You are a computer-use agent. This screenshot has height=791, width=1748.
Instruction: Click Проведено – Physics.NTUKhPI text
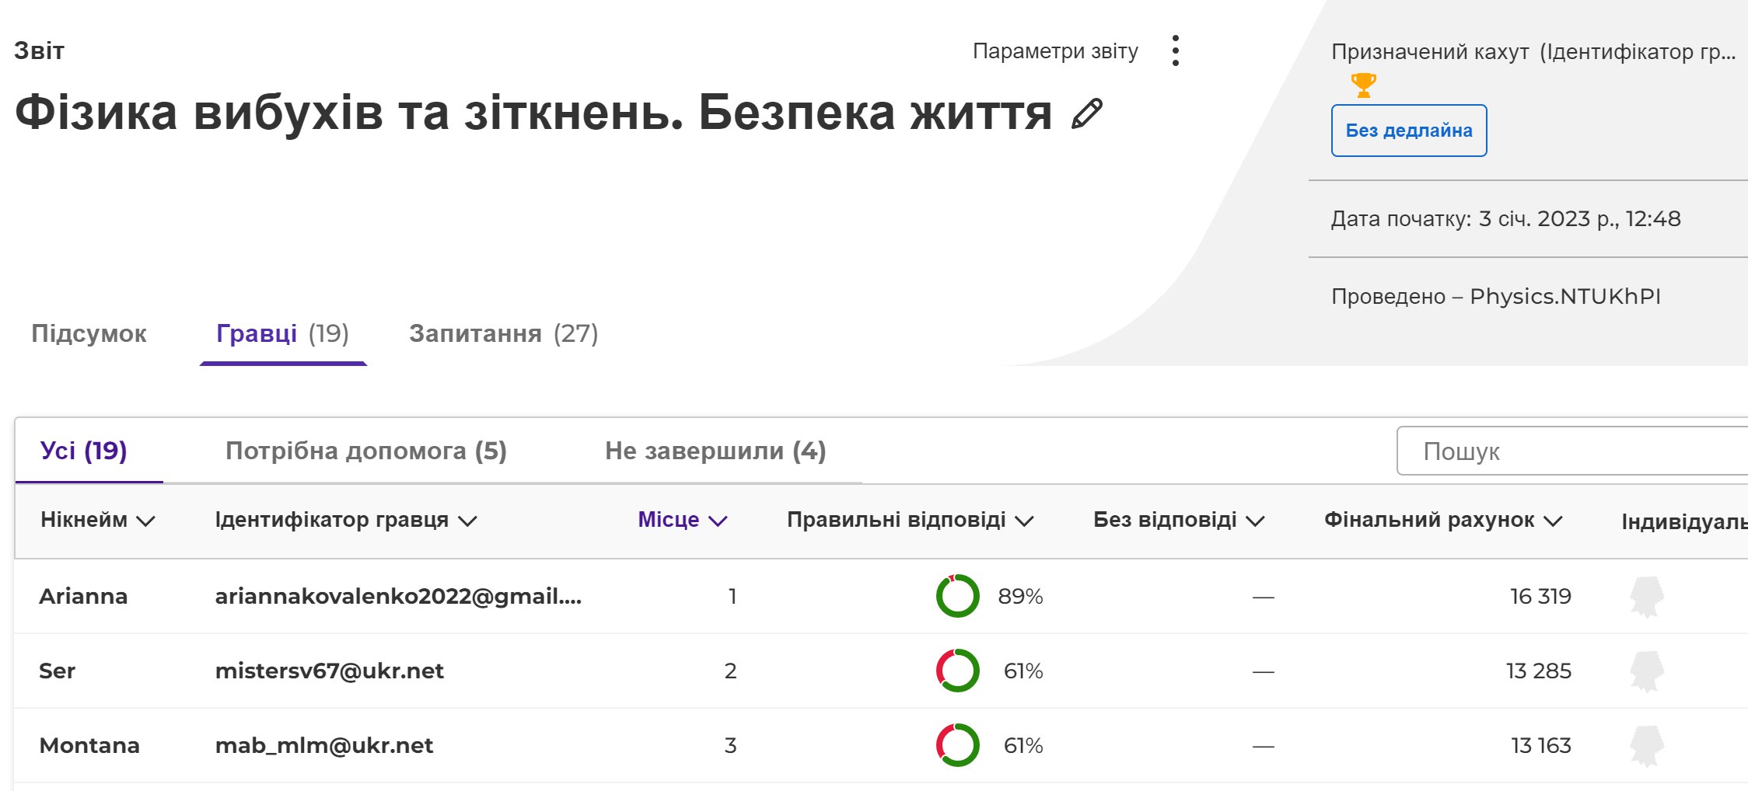(x=1495, y=296)
